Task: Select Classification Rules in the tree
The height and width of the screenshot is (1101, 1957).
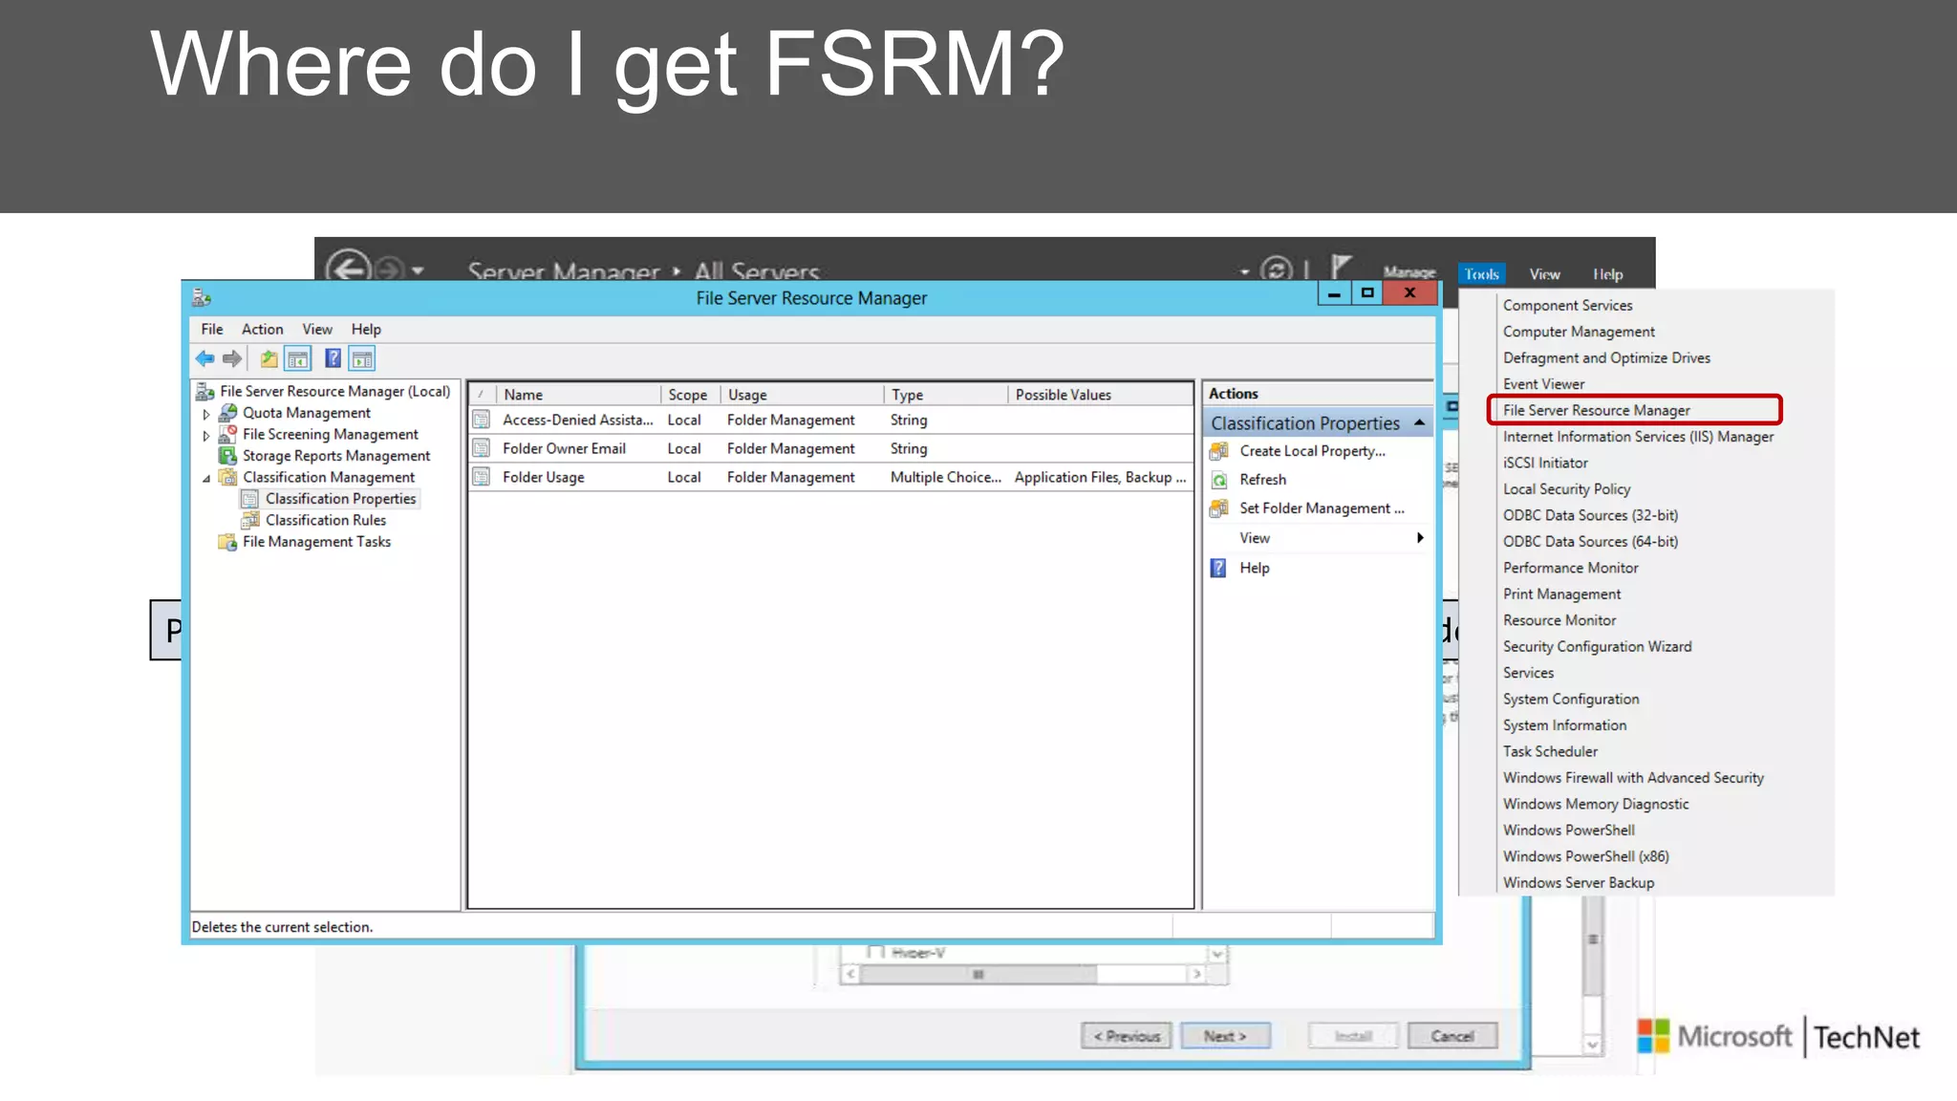Action: pos(326,520)
